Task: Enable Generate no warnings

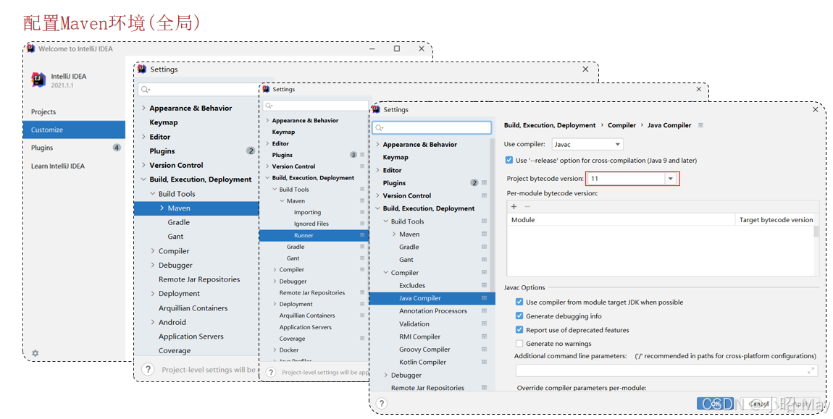Action: (519, 344)
